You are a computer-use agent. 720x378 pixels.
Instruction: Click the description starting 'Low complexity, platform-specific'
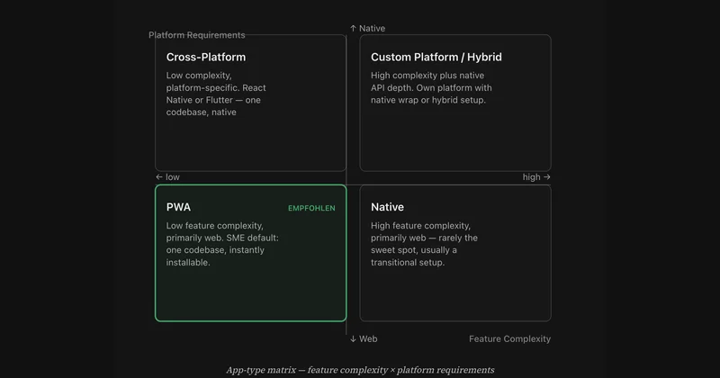pos(216,94)
